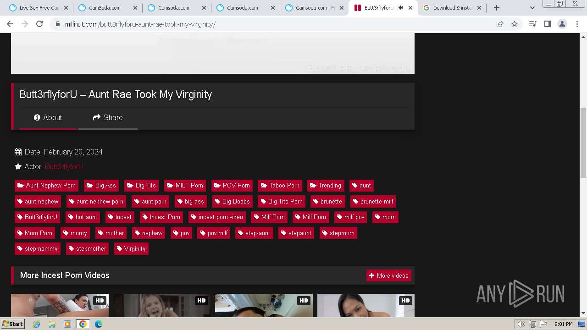Image resolution: width=587 pixels, height=330 pixels.
Task: Click the brunette milf tag
Action: click(373, 202)
